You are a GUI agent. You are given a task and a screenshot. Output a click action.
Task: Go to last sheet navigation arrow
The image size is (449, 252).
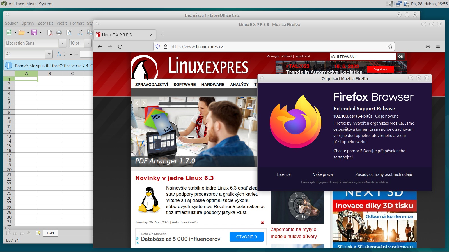tap(29, 233)
